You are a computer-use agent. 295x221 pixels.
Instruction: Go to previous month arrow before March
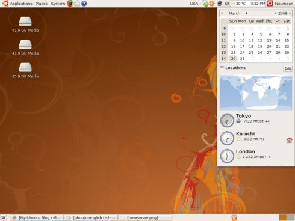point(222,13)
